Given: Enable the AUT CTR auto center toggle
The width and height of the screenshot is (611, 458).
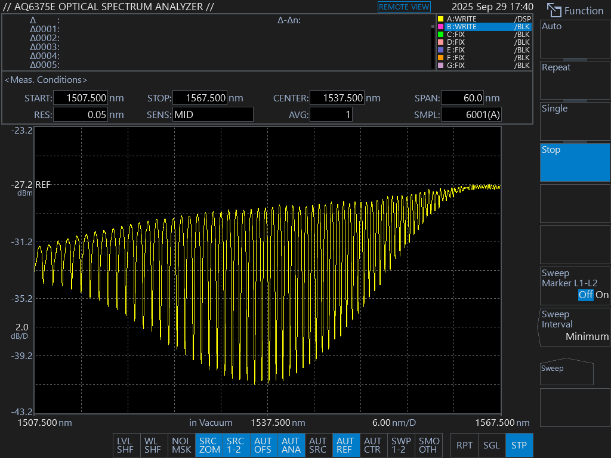Looking at the screenshot, I should pos(373,445).
